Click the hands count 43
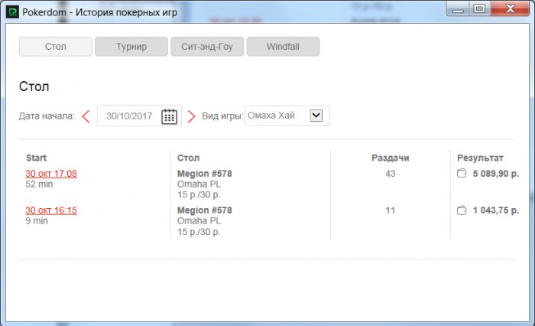The width and height of the screenshot is (535, 326). [391, 174]
